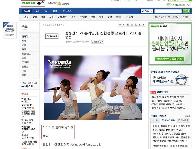The width and height of the screenshot is (196, 149).
Task: Open the TV tab in blue bar
Action: coord(46,11)
